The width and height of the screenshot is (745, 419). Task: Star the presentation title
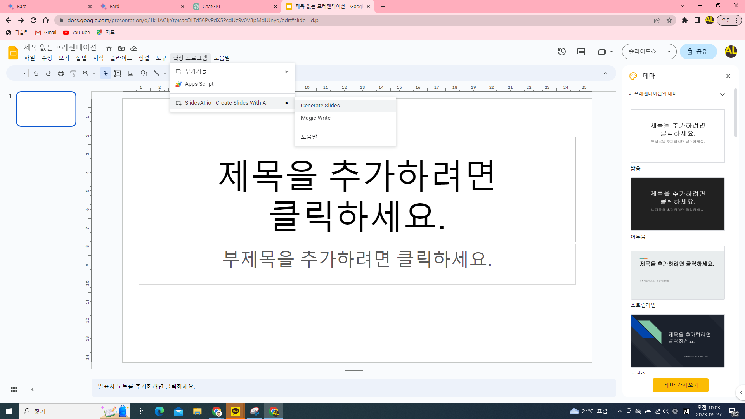pos(109,48)
